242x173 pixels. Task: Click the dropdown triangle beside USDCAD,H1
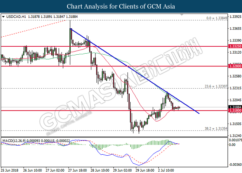coord(3,17)
